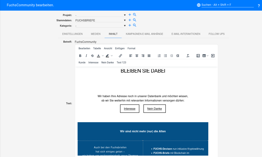Screen dimensions: 262x157
Task: Open highlight color dropdown arrow
Action: [112, 56]
